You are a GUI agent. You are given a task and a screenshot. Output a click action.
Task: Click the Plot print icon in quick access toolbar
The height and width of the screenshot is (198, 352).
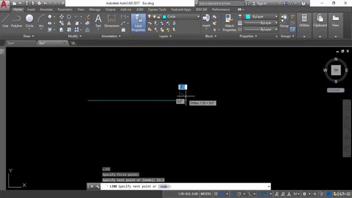click(x=39, y=3)
